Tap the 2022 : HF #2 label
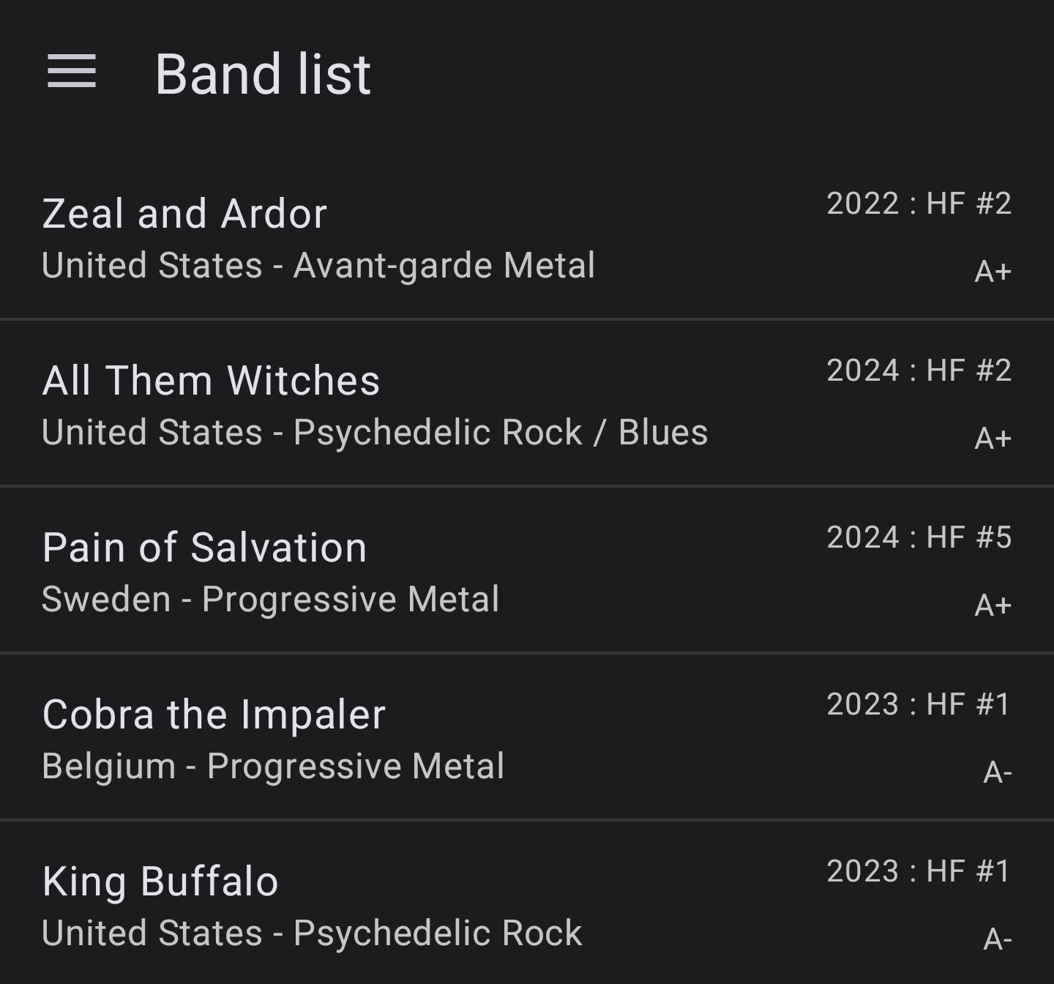Screen dimensions: 1054x984 point(919,204)
